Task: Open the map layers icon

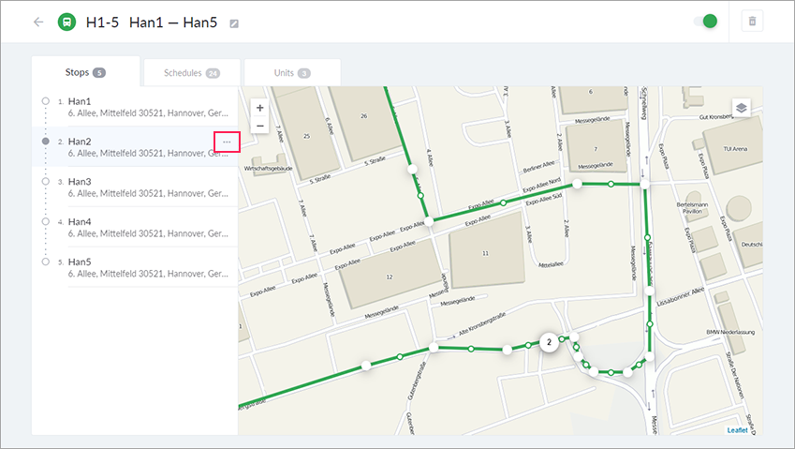Action: (741, 108)
